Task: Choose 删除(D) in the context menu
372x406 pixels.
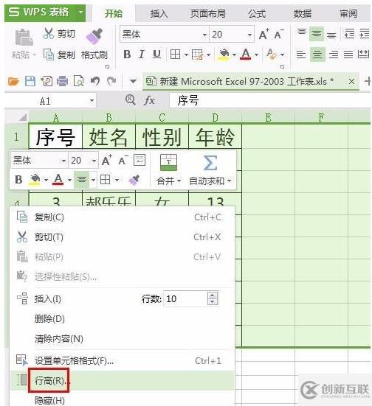Action: click(123, 318)
